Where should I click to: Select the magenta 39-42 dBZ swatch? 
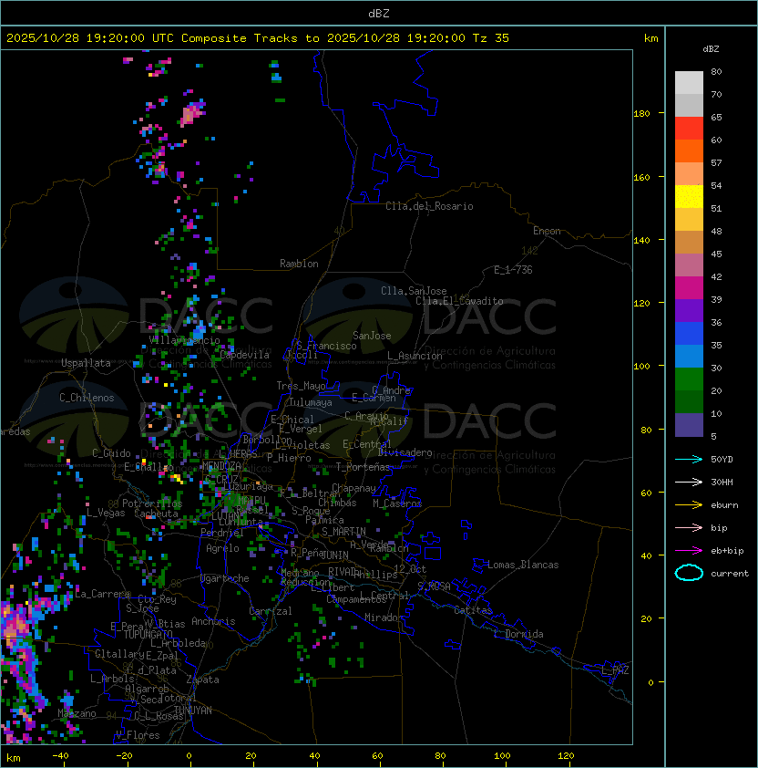689,288
